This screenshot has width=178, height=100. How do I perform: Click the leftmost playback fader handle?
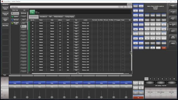coord(15,97)
